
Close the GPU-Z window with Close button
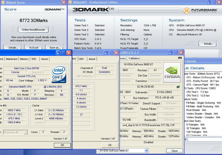(175, 151)
